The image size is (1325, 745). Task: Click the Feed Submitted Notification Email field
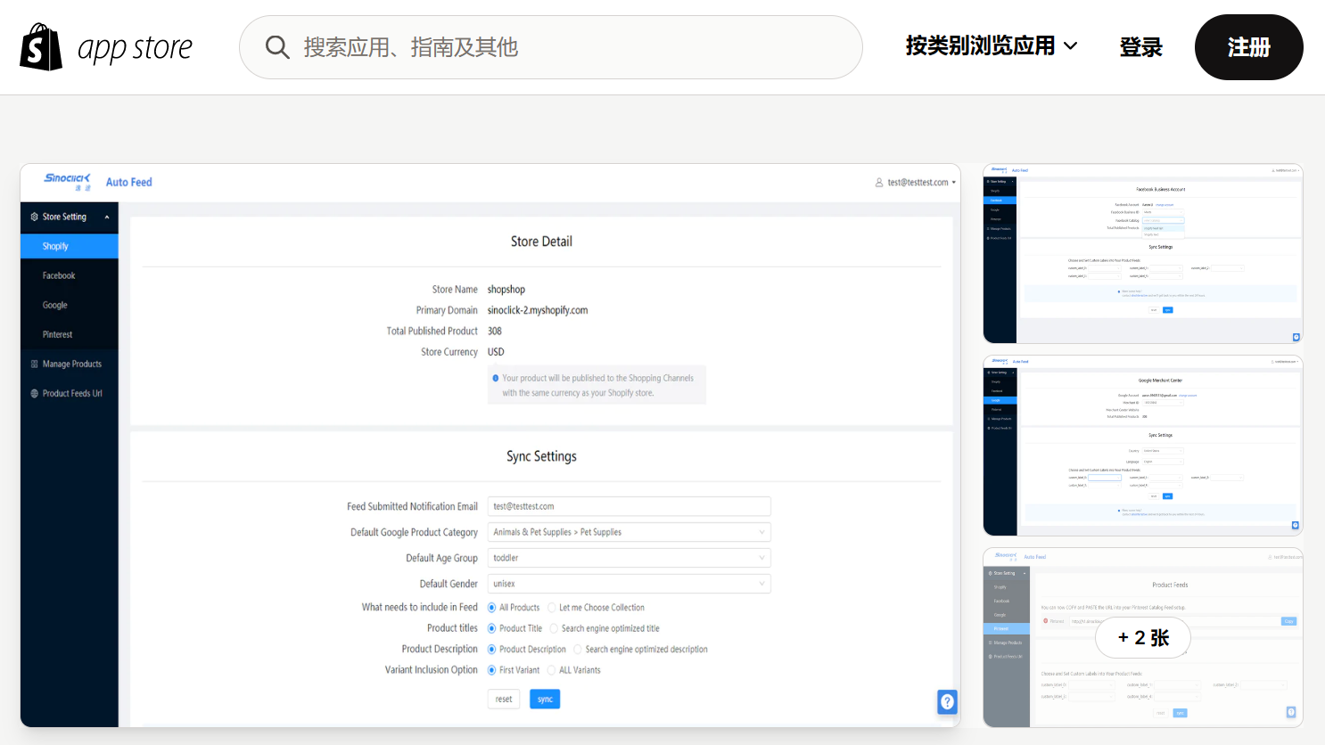click(629, 506)
